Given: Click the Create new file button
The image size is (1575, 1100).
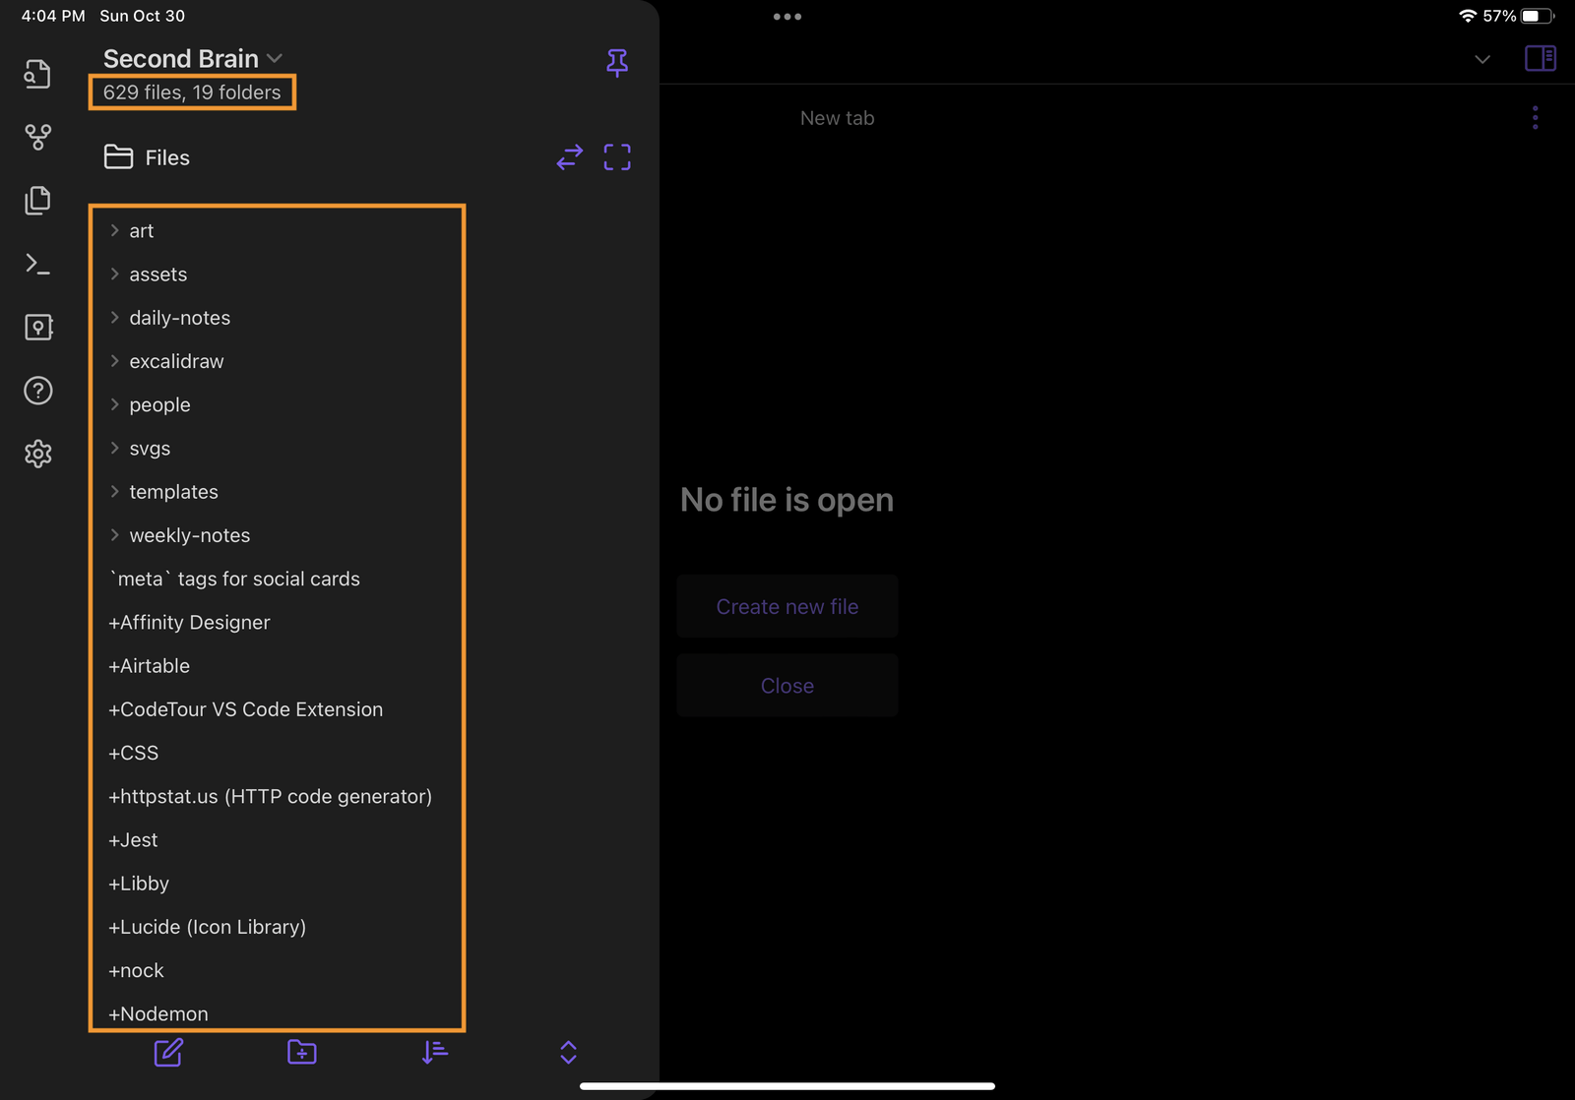Looking at the screenshot, I should (x=787, y=606).
